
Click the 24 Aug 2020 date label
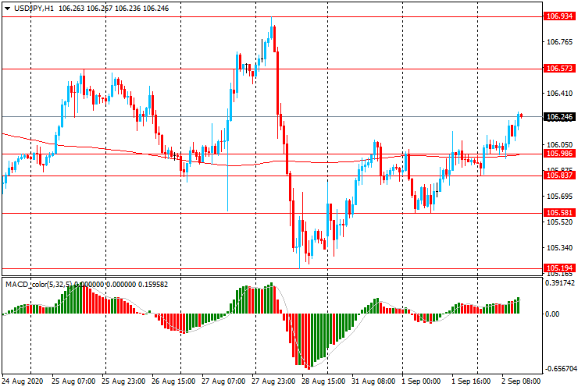(23, 382)
